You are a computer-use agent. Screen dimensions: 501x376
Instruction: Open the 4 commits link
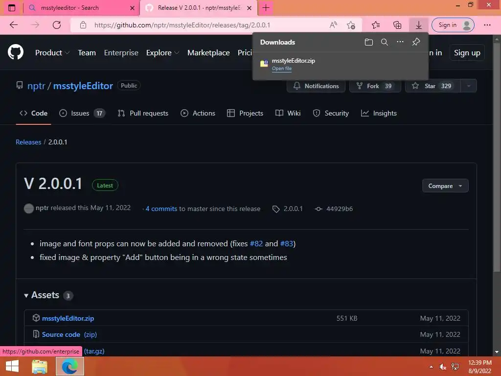[161, 209]
